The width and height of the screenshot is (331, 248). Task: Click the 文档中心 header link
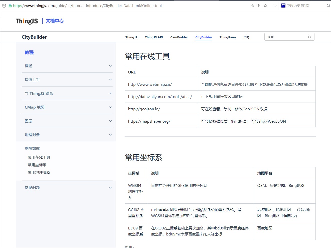pyautogui.click(x=55, y=21)
